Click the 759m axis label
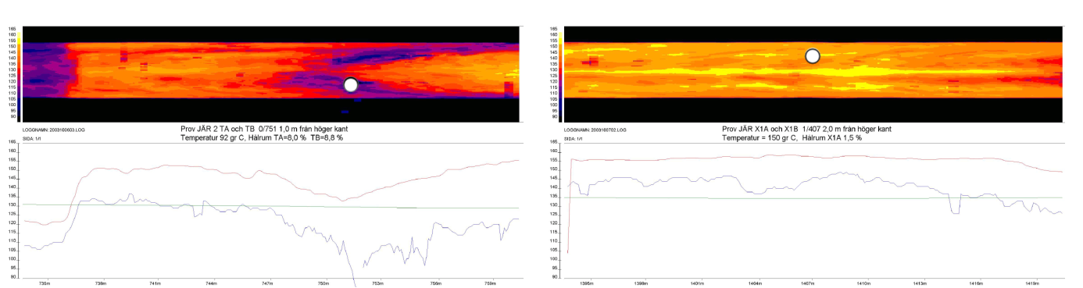 (x=491, y=283)
